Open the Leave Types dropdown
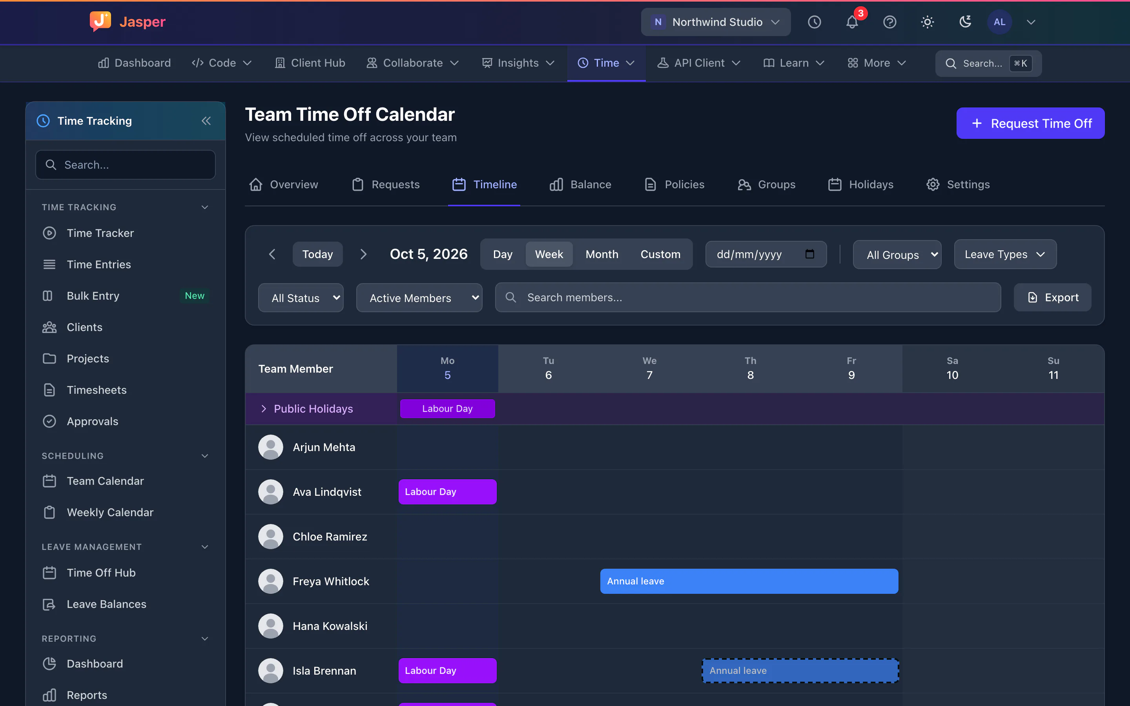This screenshot has height=706, width=1130. [x=1005, y=254]
